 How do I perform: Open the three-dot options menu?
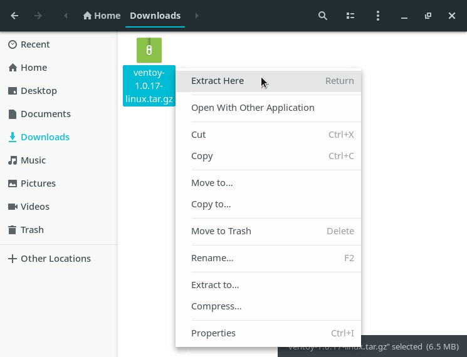(377, 16)
